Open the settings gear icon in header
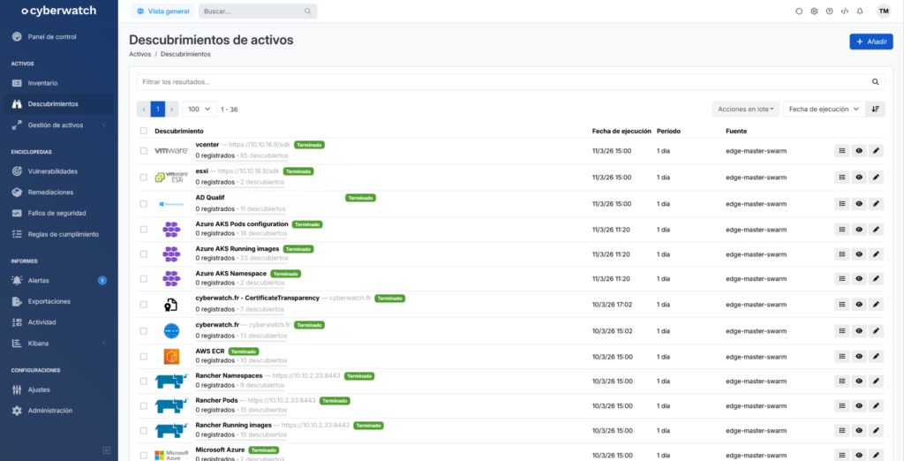Viewport: 904px width, 461px height. coord(814,11)
